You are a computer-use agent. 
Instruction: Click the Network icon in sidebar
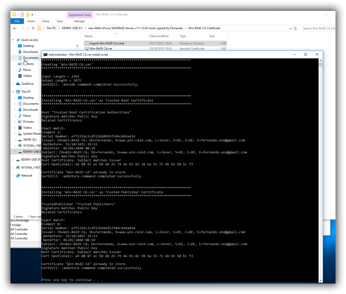tap(18, 176)
